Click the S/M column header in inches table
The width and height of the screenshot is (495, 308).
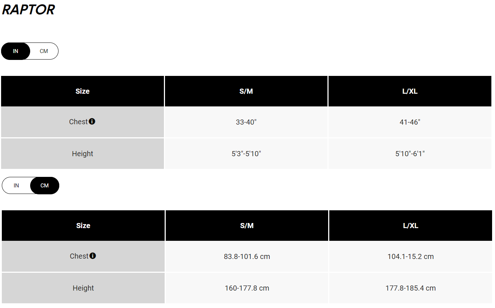point(246,91)
